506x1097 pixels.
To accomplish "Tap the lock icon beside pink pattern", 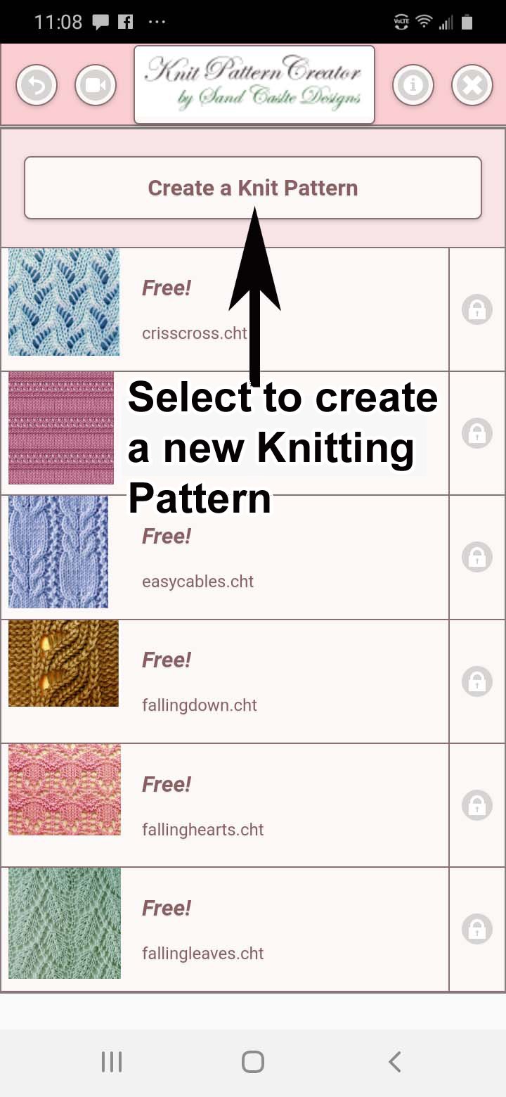I will click(476, 433).
